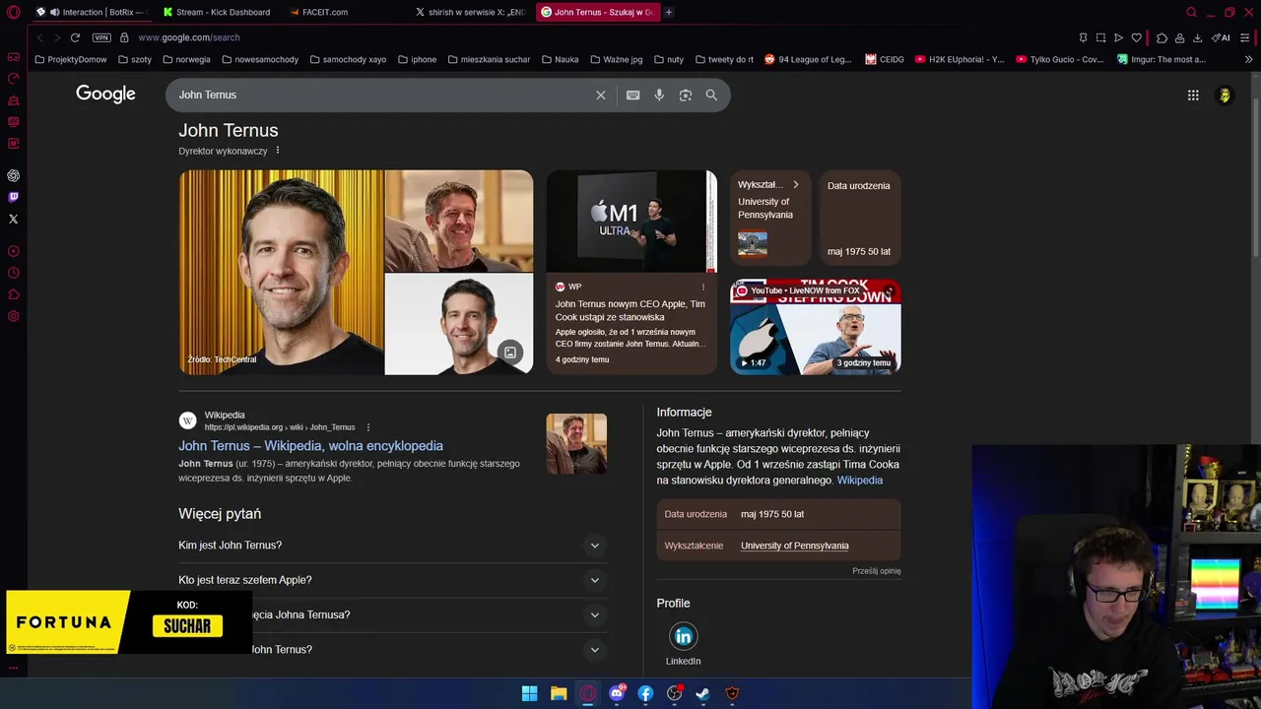This screenshot has height=709, width=1261.
Task: Open File Explorer from taskbar
Action: click(x=559, y=693)
